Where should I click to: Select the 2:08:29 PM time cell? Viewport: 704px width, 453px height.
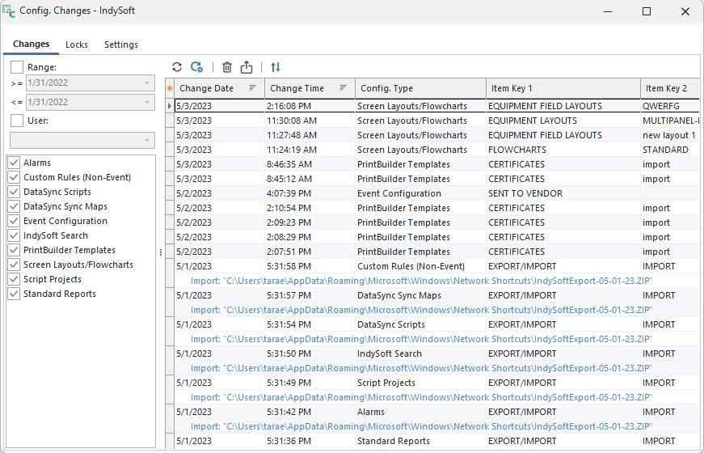click(x=310, y=237)
